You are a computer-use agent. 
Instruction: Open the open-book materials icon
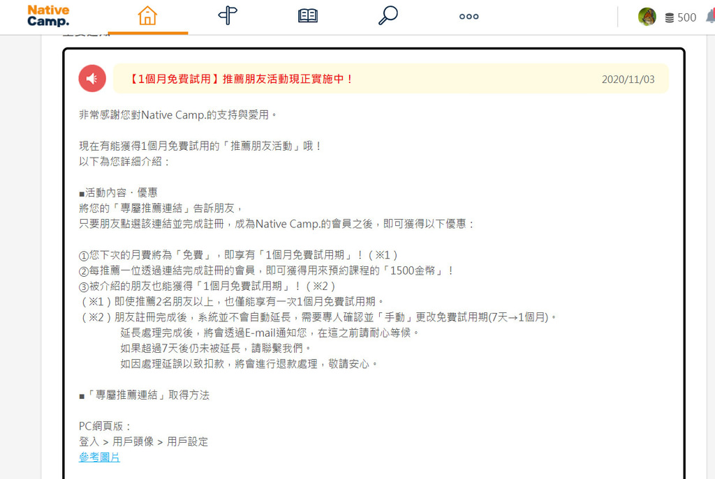308,16
